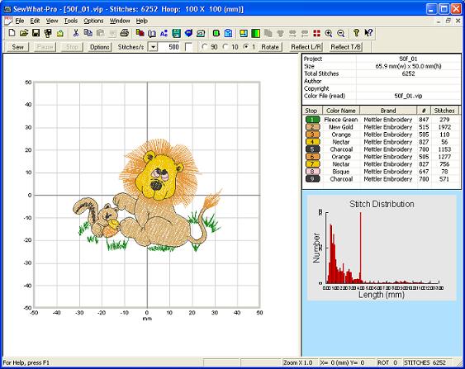Click the zoom in magnifier icon
This screenshot has width=465, height=369.
click(x=328, y=33)
